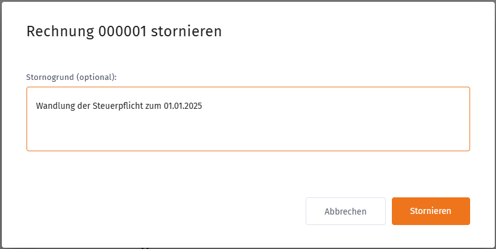Click the "Stornogrund (optional):" label
Viewport: 496px width, 249px height.
pos(71,77)
